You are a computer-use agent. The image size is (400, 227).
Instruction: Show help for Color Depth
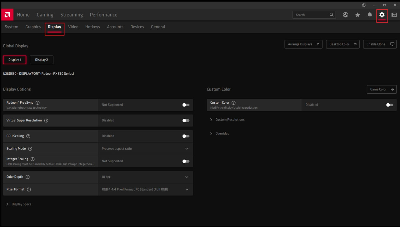27,177
